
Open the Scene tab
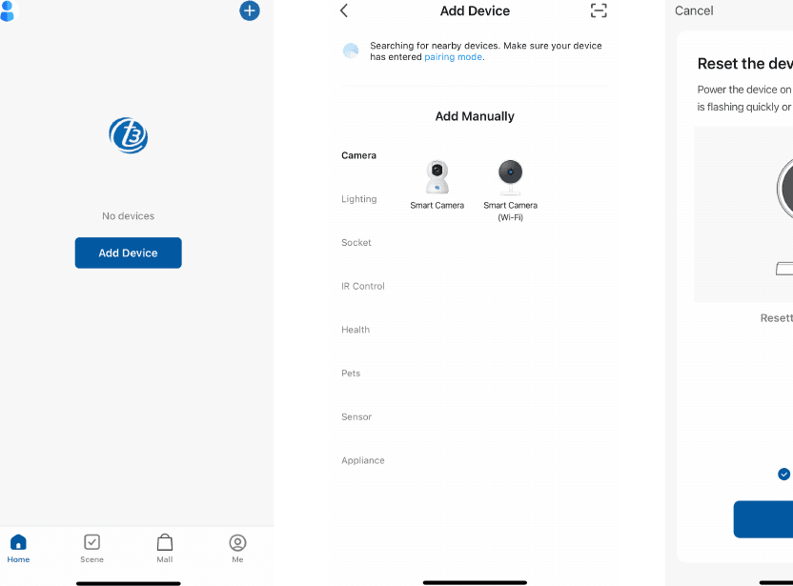(x=91, y=549)
